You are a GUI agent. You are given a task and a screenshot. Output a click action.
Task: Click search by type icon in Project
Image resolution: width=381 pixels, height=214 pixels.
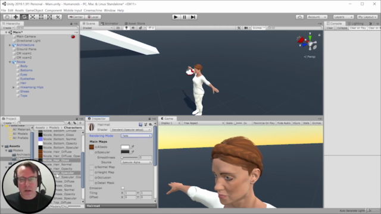(69, 123)
